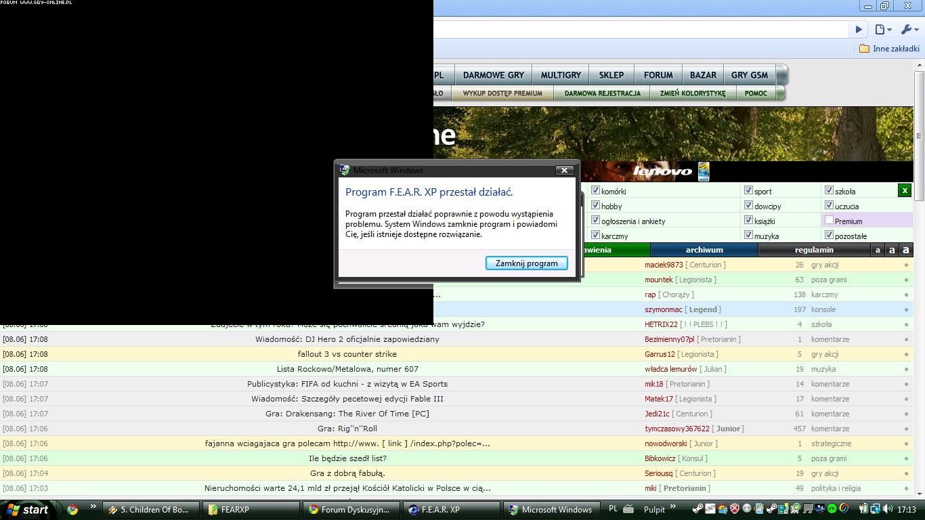Click the power battery tray icon

[863, 509]
